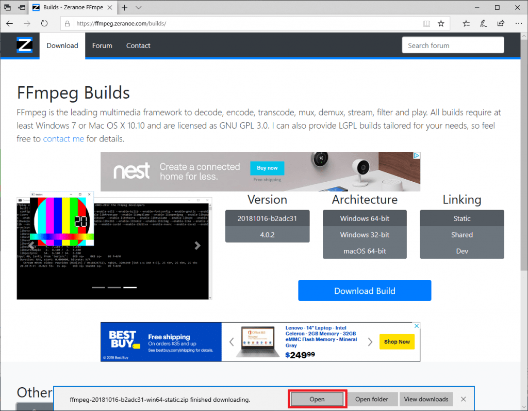Image resolution: width=528 pixels, height=411 pixels.
Task: Refresh the page with the reload icon
Action: point(44,24)
